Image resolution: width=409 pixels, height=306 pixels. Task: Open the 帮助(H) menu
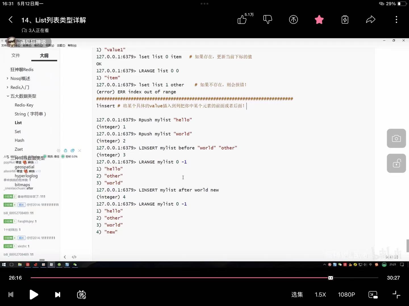tap(72, 46)
